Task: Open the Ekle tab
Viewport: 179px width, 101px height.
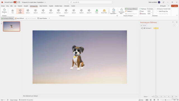Action: click(11, 6)
